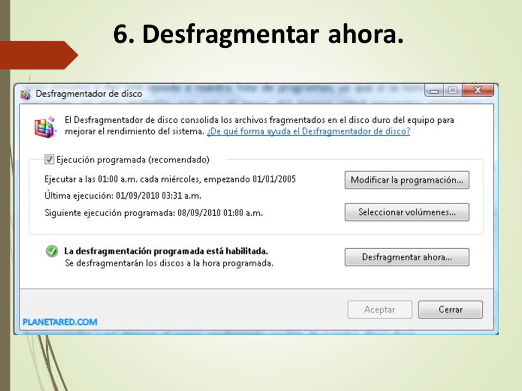Start Desfragmentar ahora... button

coord(407,257)
